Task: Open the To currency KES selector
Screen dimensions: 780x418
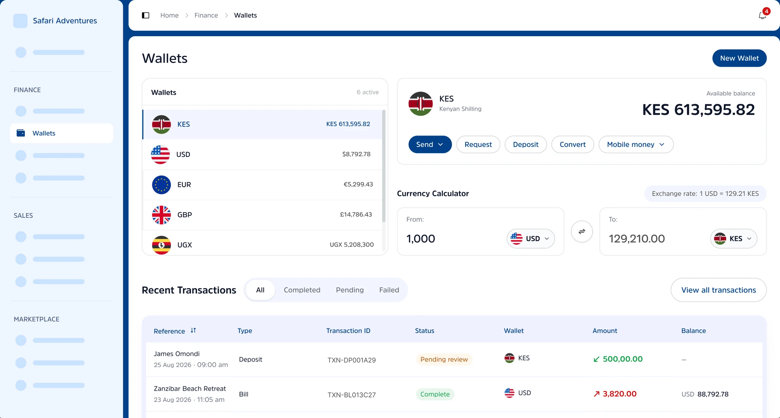Action: click(734, 238)
